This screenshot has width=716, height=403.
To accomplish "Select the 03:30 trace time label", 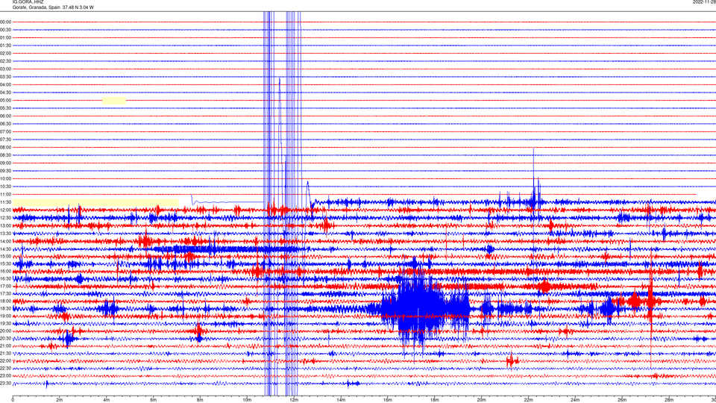I will (5, 77).
